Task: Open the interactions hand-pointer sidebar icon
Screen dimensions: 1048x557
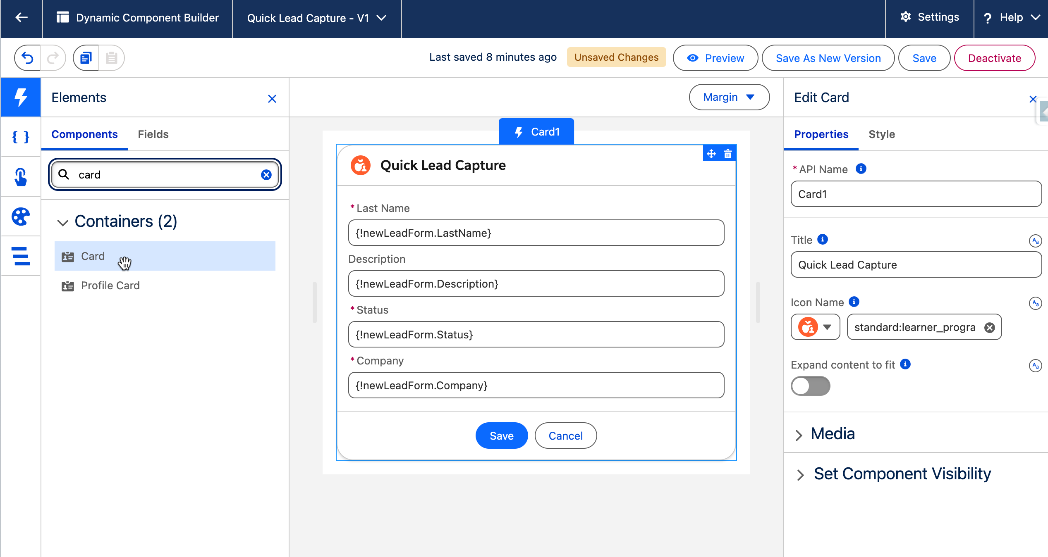Action: 20,177
